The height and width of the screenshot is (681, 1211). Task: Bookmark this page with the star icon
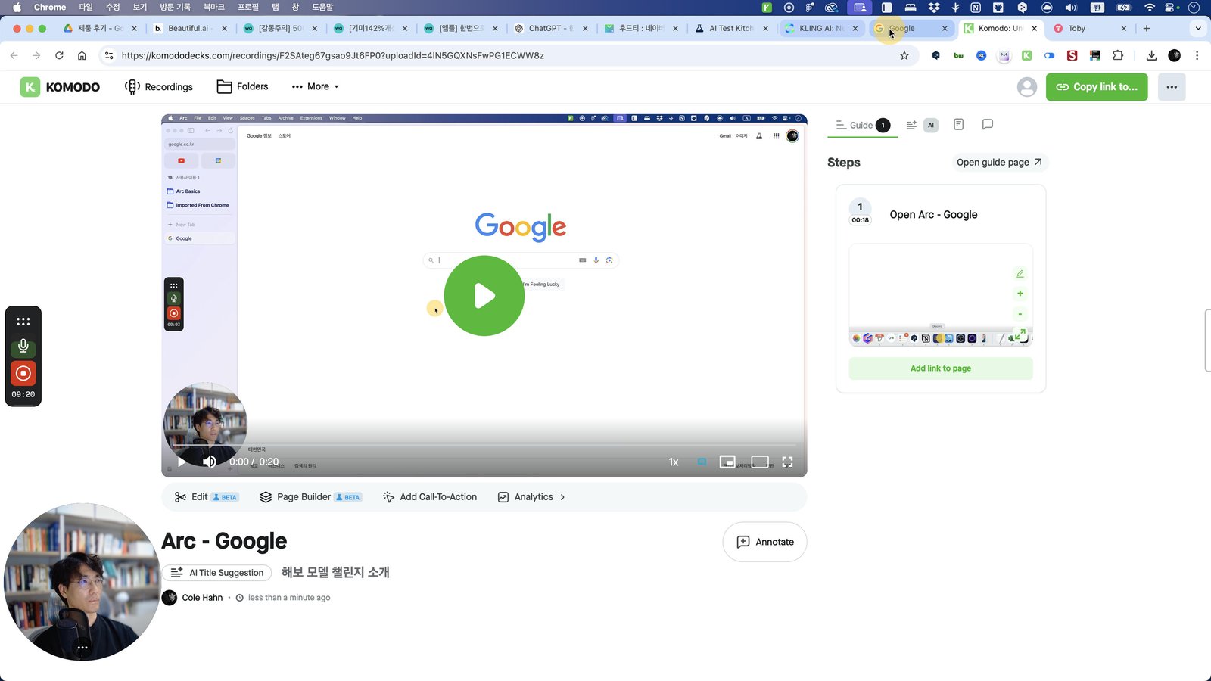click(904, 55)
